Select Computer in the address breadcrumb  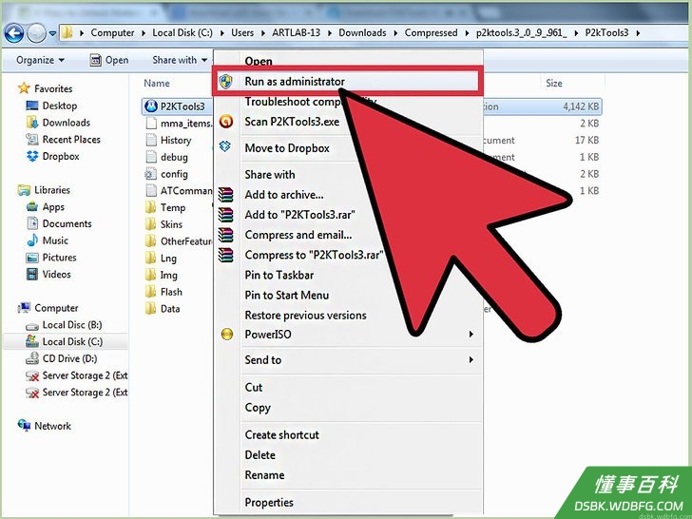point(112,32)
